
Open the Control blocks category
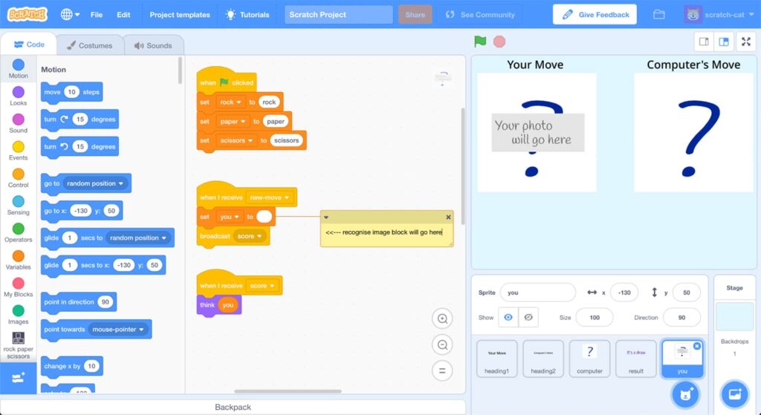18,178
